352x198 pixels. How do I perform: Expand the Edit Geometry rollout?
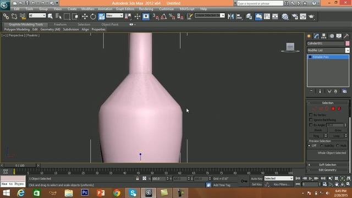pyautogui.click(x=328, y=170)
